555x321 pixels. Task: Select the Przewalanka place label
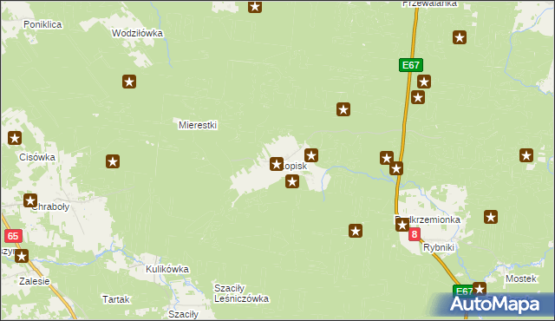coord(430,3)
